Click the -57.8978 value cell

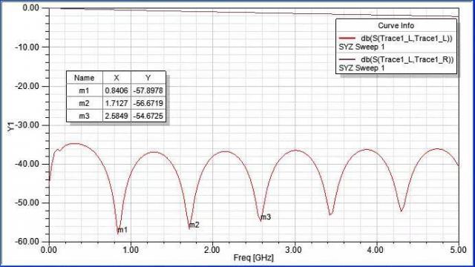(x=148, y=90)
